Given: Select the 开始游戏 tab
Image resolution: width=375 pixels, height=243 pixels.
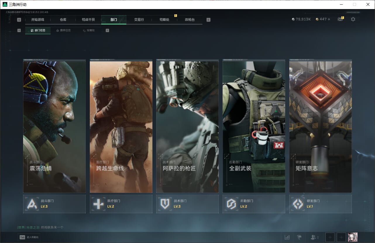Looking at the screenshot, I should 38,20.
